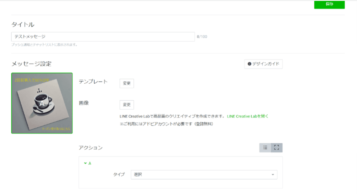Image resolution: width=357 pixels, height=194 pixels.
Task: Click the green A label in action panel
Action: point(90,163)
